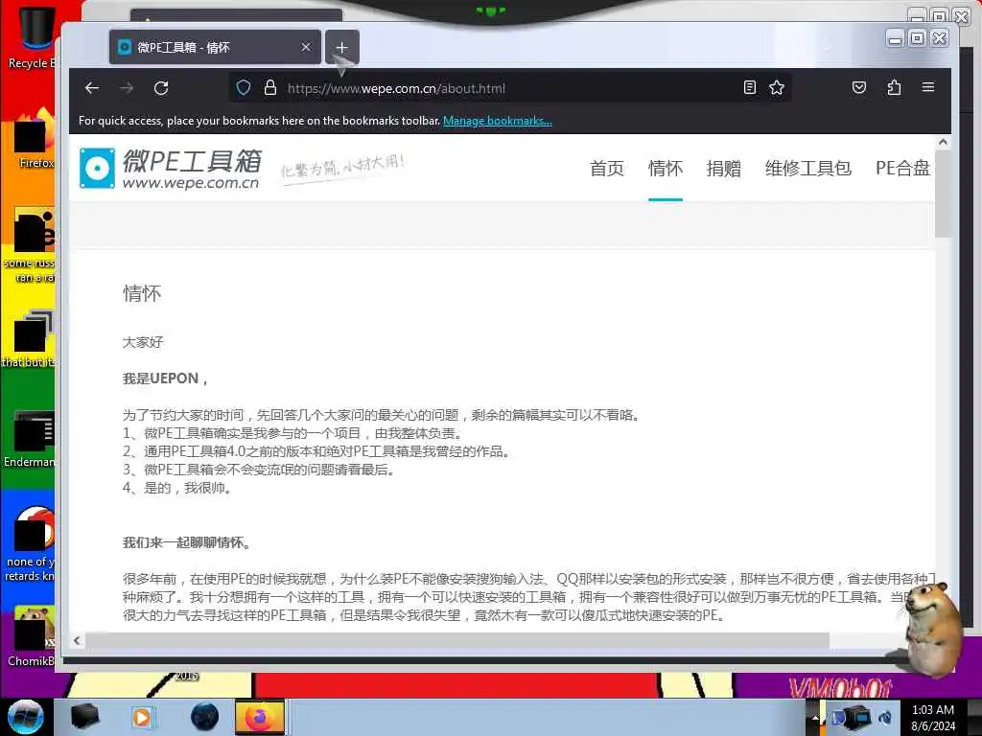Click the horizontal scrollbar left arrow

(x=77, y=640)
